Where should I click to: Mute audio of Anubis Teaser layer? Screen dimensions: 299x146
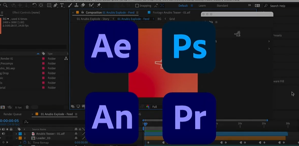(4, 134)
